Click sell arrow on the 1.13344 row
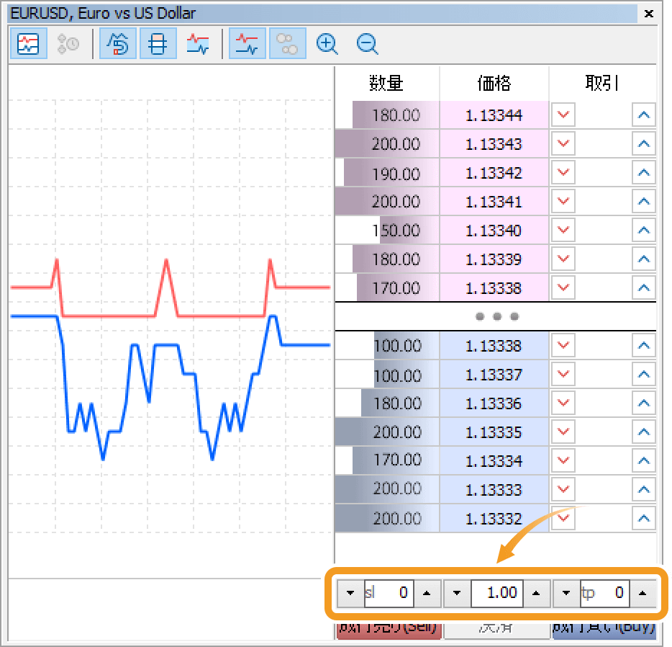 563,115
